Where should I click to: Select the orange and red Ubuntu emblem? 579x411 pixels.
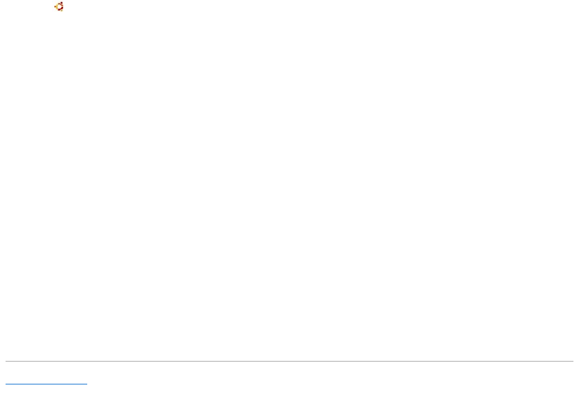[x=59, y=7]
